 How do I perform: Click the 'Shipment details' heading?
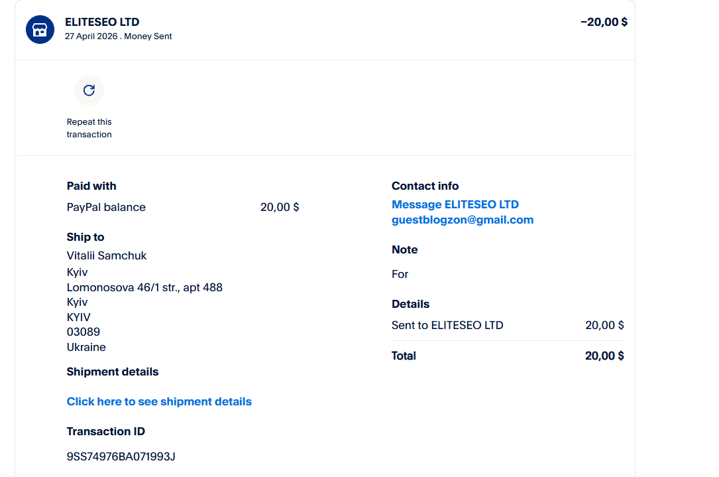click(x=113, y=372)
